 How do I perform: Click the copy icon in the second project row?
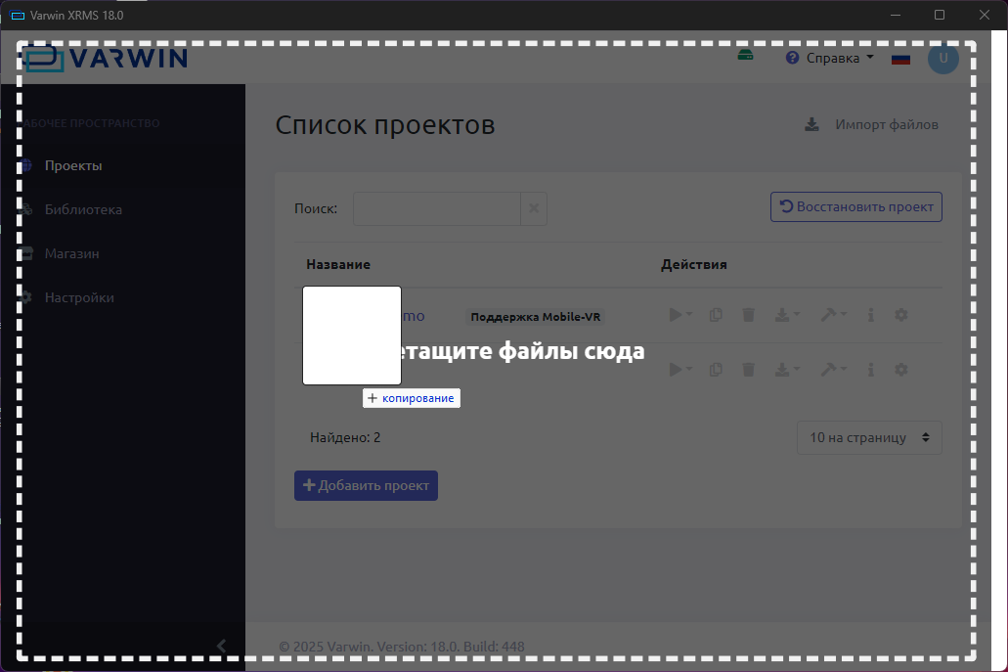(x=716, y=370)
